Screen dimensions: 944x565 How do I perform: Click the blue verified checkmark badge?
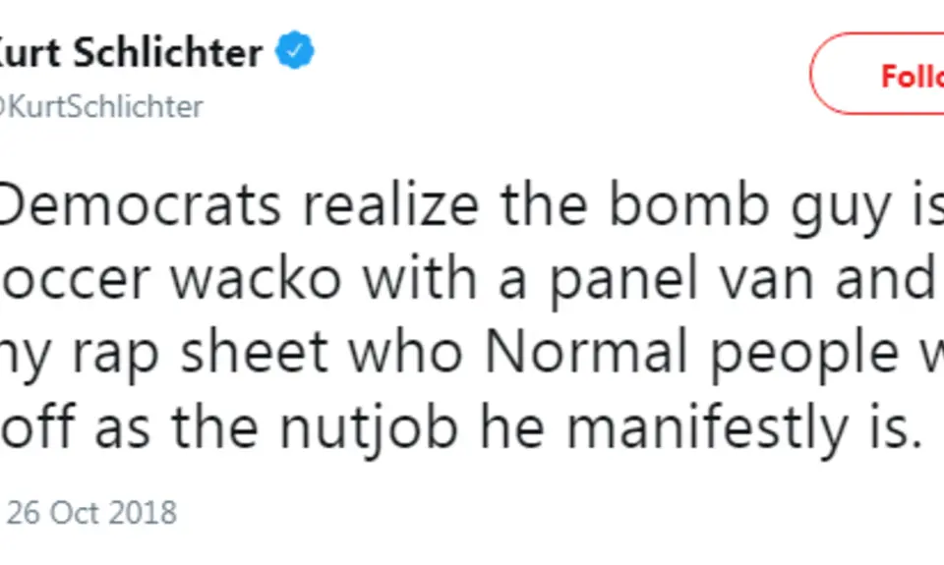pyautogui.click(x=295, y=52)
